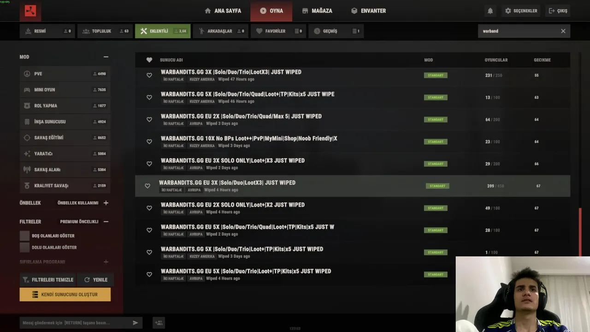Sort by Oyuncular column header
Image resolution: width=590 pixels, height=332 pixels.
[x=496, y=60]
